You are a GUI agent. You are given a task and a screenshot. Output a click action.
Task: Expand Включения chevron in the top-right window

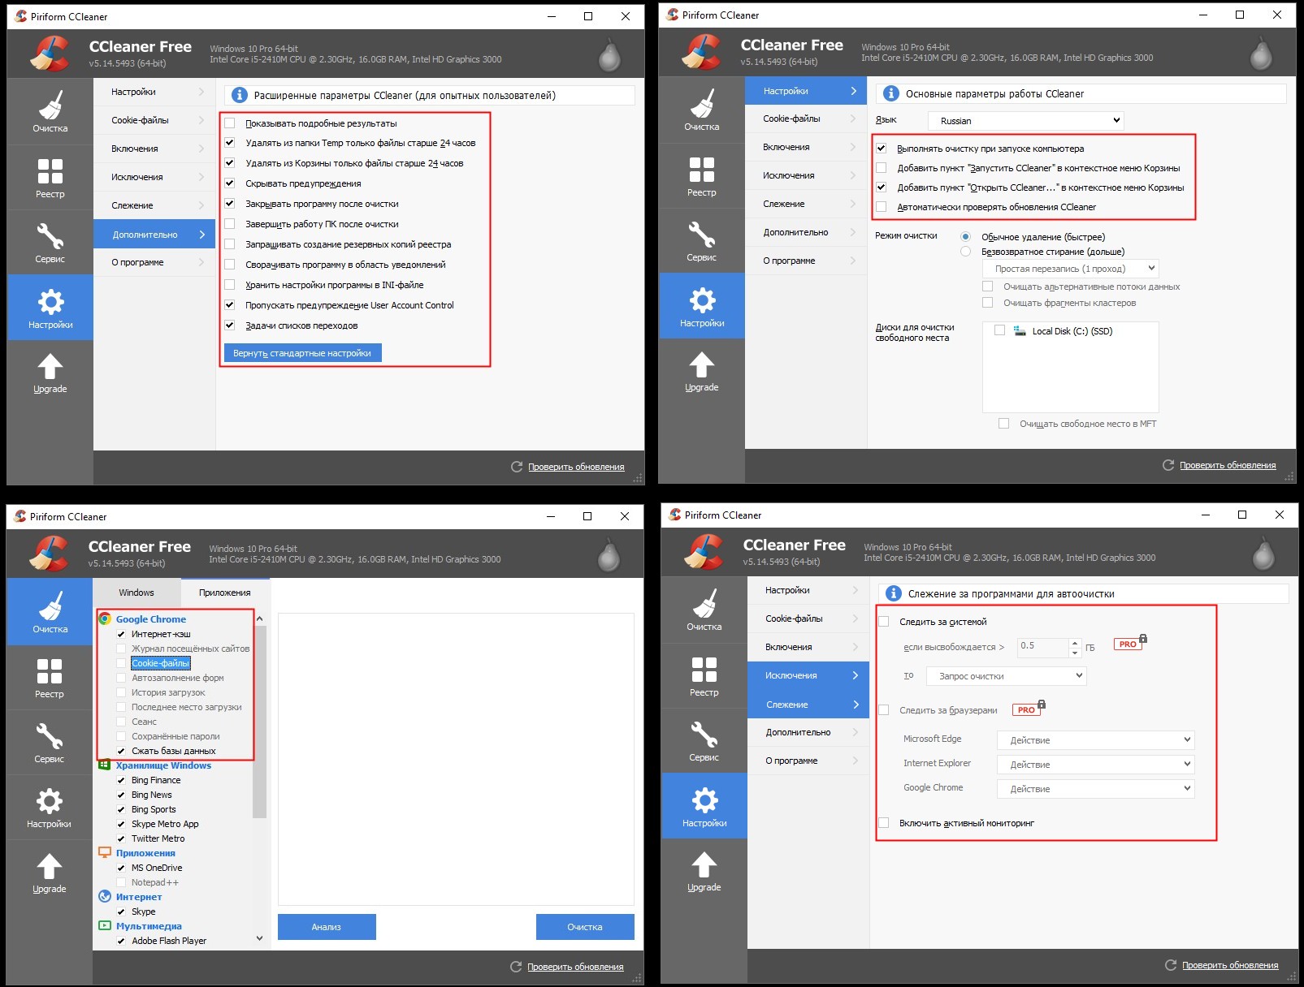pos(853,147)
